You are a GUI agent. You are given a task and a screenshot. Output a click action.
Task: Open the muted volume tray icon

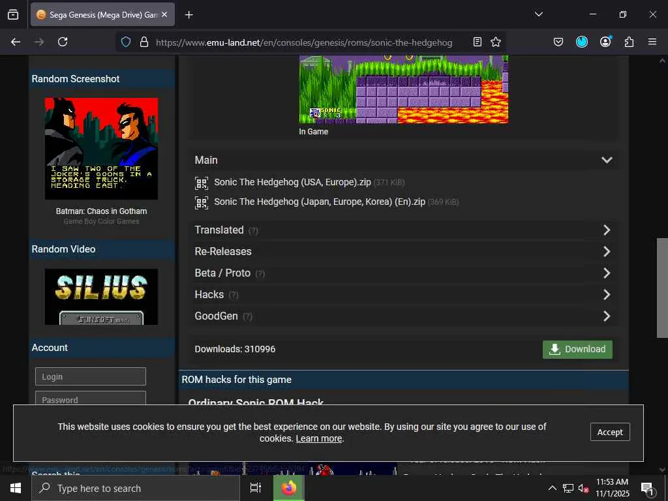(x=583, y=489)
